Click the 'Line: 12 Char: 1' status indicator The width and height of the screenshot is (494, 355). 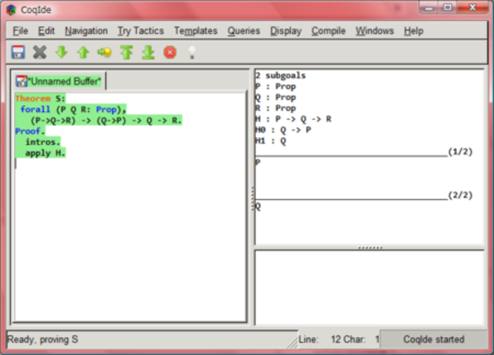pos(339,339)
